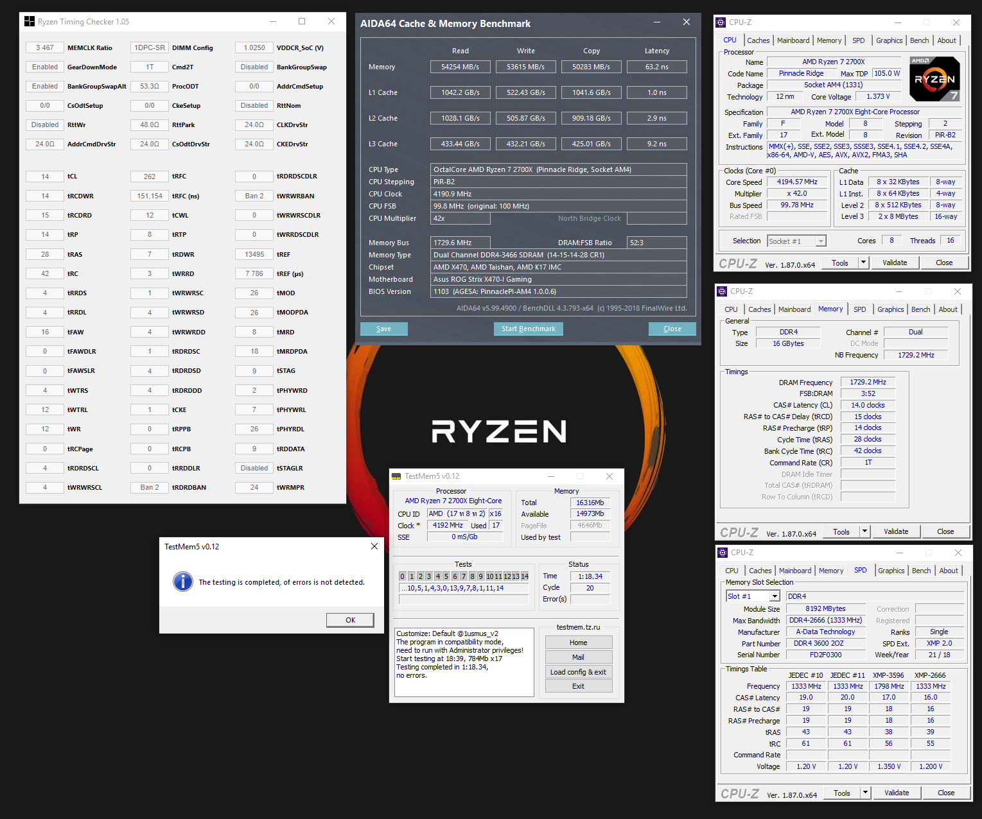The image size is (982, 819).
Task: Click Validate in the top CPU-Z window
Action: 895,263
